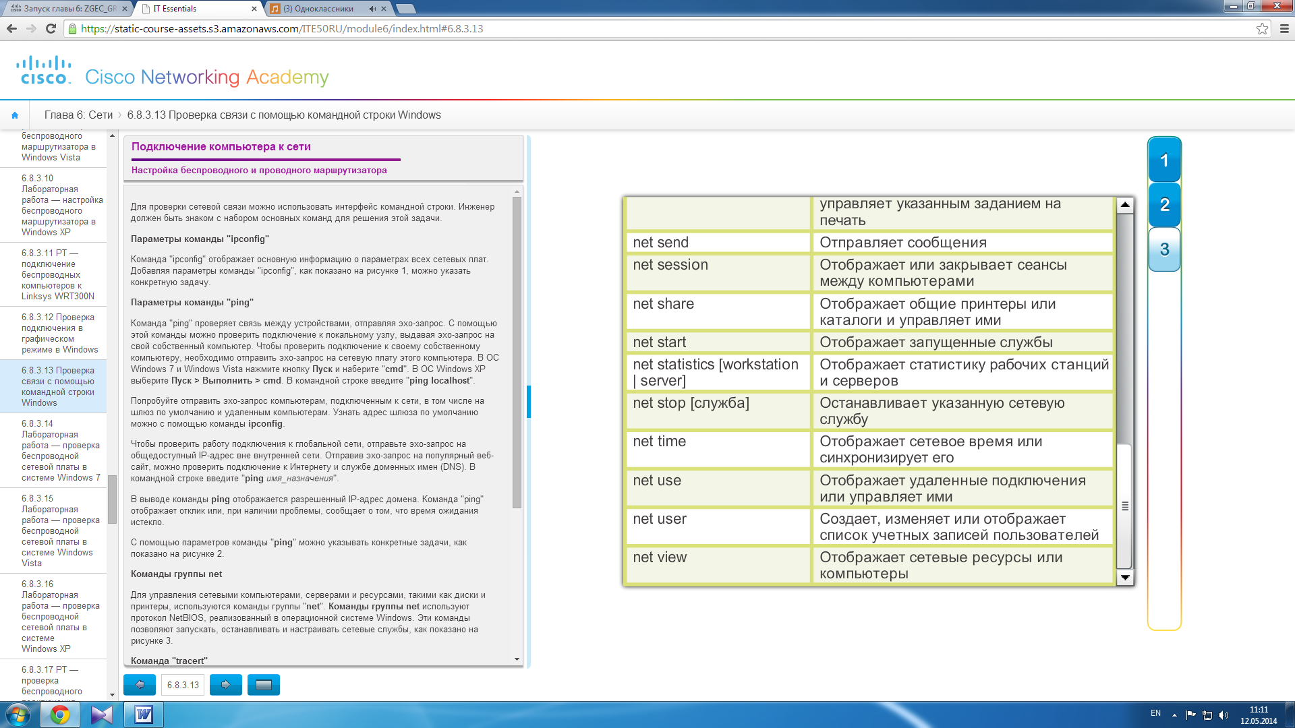Click the table's vertical scrollbar thumb
The image size is (1295, 728).
point(1124,506)
